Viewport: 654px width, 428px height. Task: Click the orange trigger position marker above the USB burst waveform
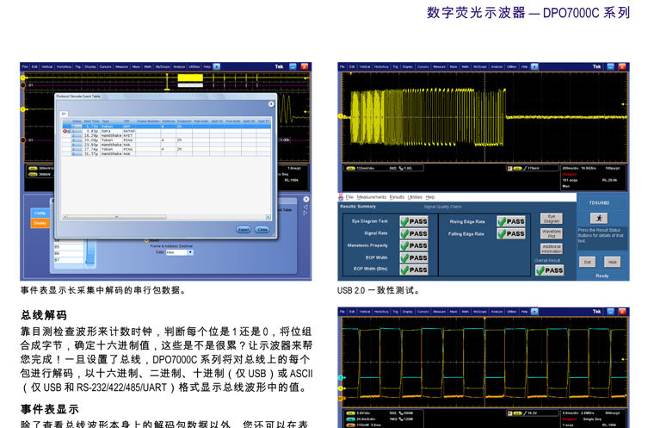click(351, 74)
